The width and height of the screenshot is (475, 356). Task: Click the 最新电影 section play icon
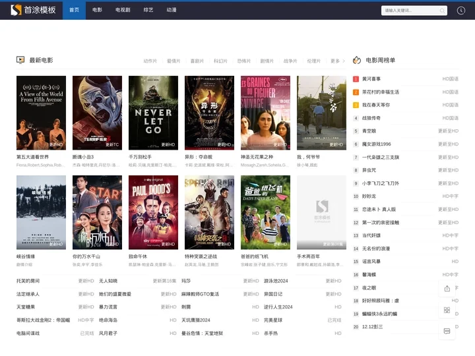pos(20,60)
